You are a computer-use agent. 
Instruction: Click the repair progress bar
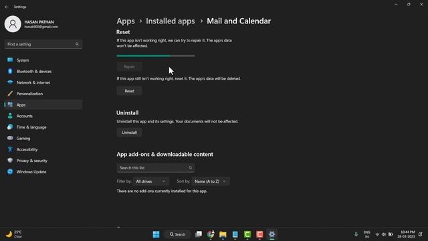tap(156, 56)
